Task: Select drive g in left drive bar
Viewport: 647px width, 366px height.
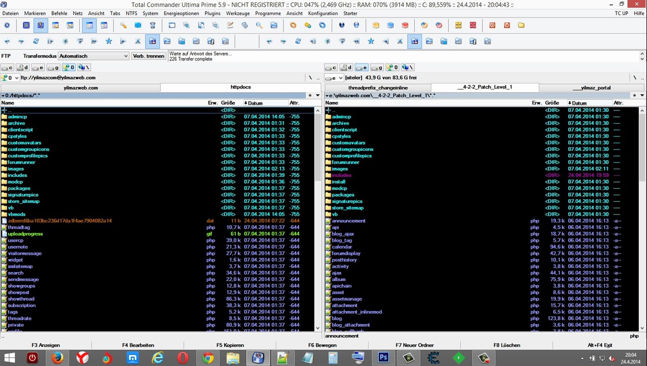Action: 53,67
